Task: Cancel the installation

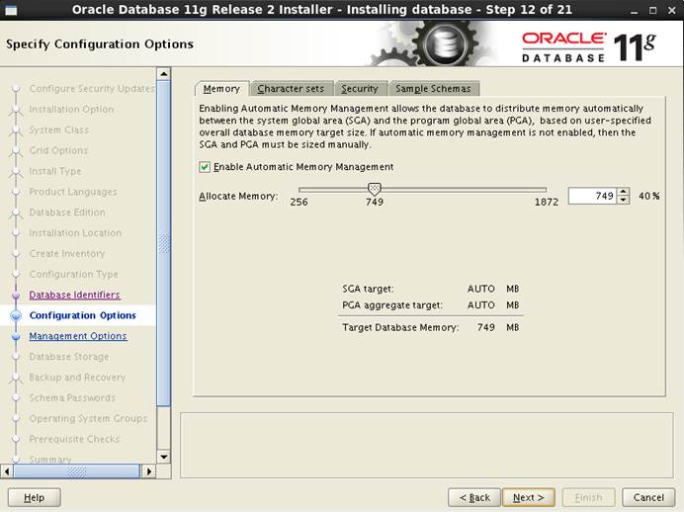Action: click(648, 497)
